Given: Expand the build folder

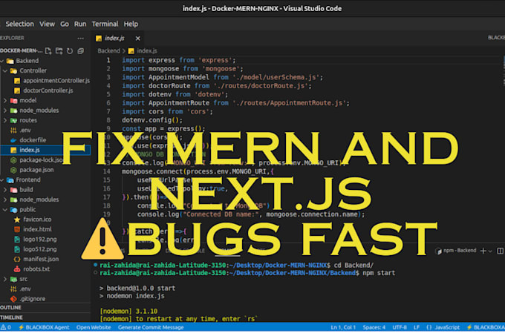Looking at the screenshot, I should [x=5, y=190].
